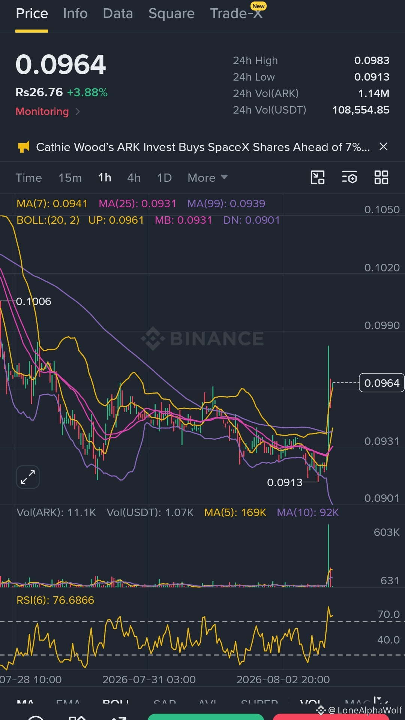The image size is (405, 720).
Task: Tap the MB: 0.0931 Bollinger value
Action: click(183, 220)
